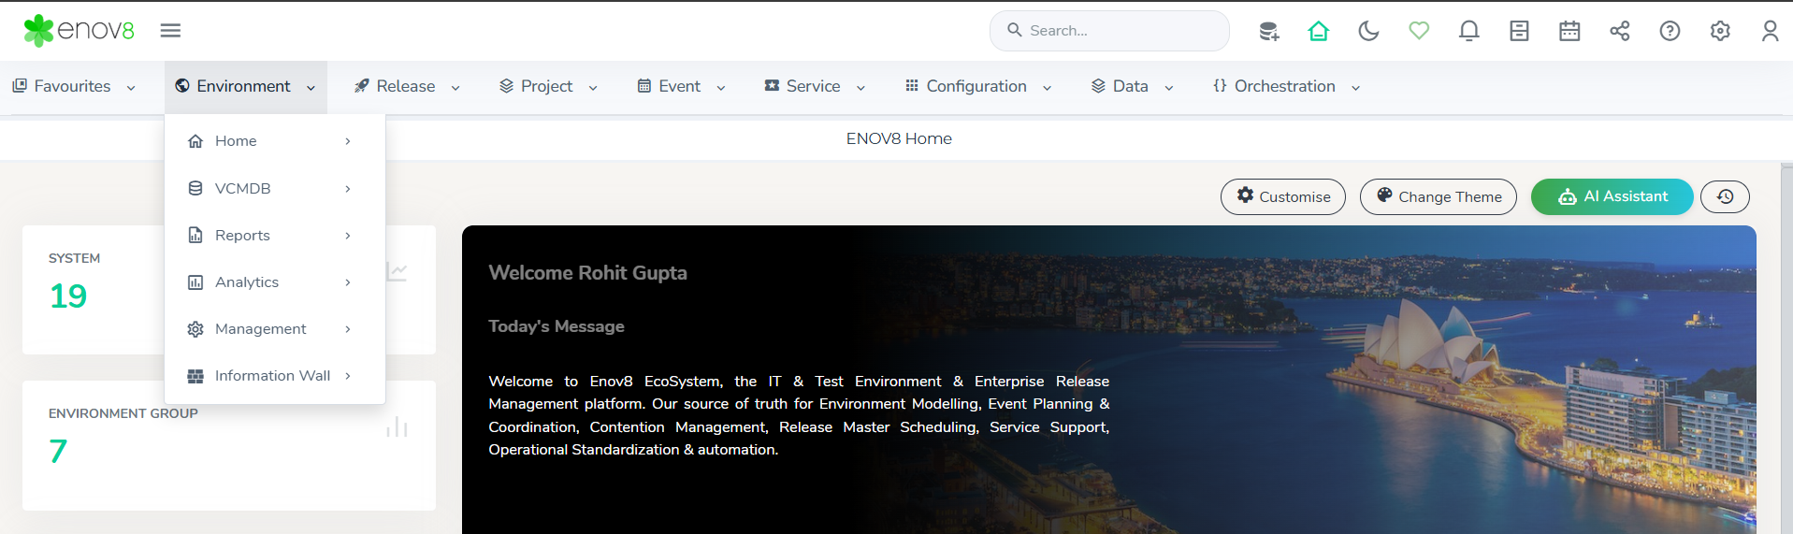Select VCMDB from Environment menu
The width and height of the screenshot is (1793, 534).
click(x=243, y=188)
